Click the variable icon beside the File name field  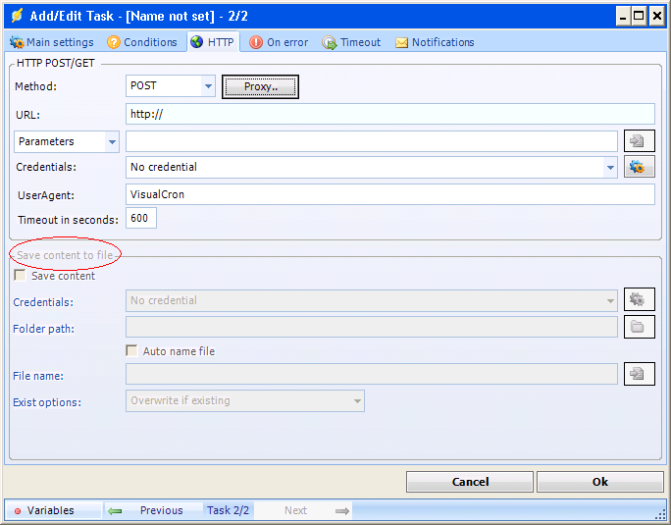[x=639, y=374]
